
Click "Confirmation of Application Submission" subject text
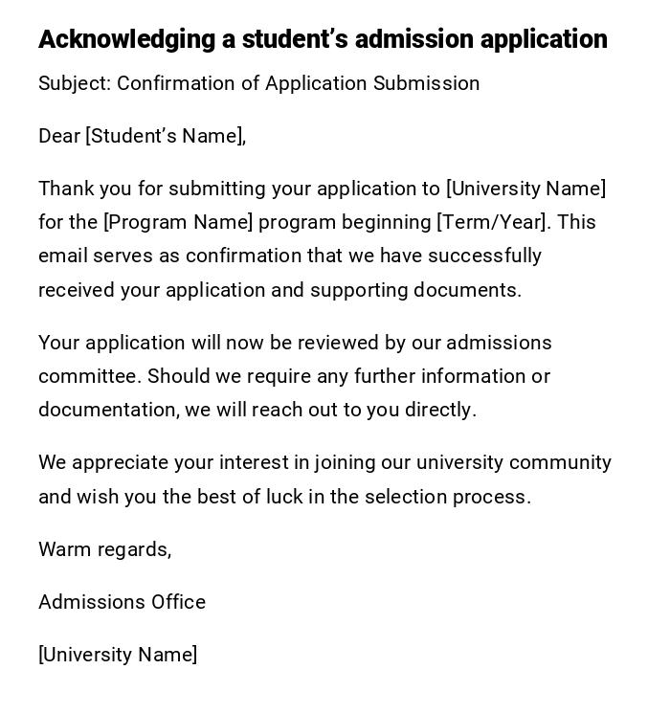298,83
